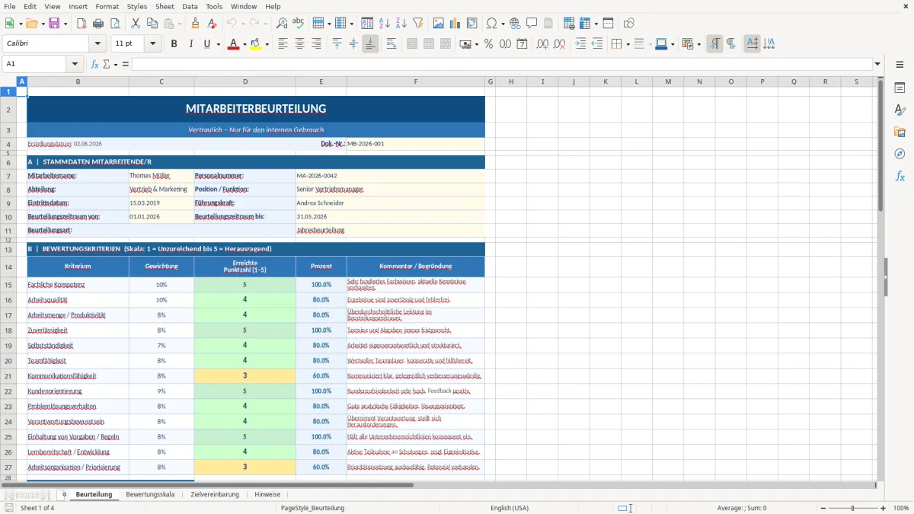Click the Copy icon
Image resolution: width=914 pixels, height=514 pixels.
(152, 24)
